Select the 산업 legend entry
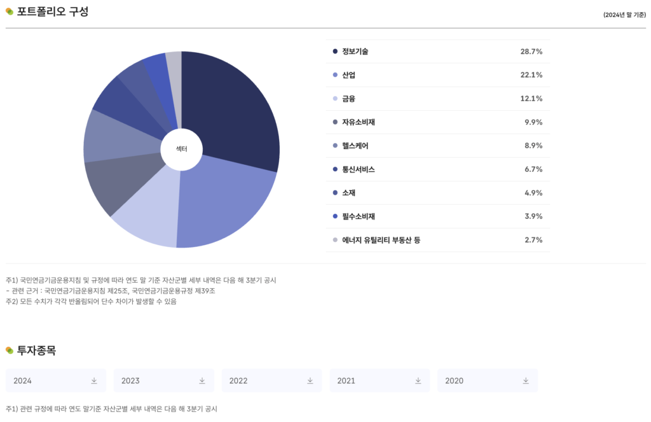651x422 pixels. pos(349,75)
